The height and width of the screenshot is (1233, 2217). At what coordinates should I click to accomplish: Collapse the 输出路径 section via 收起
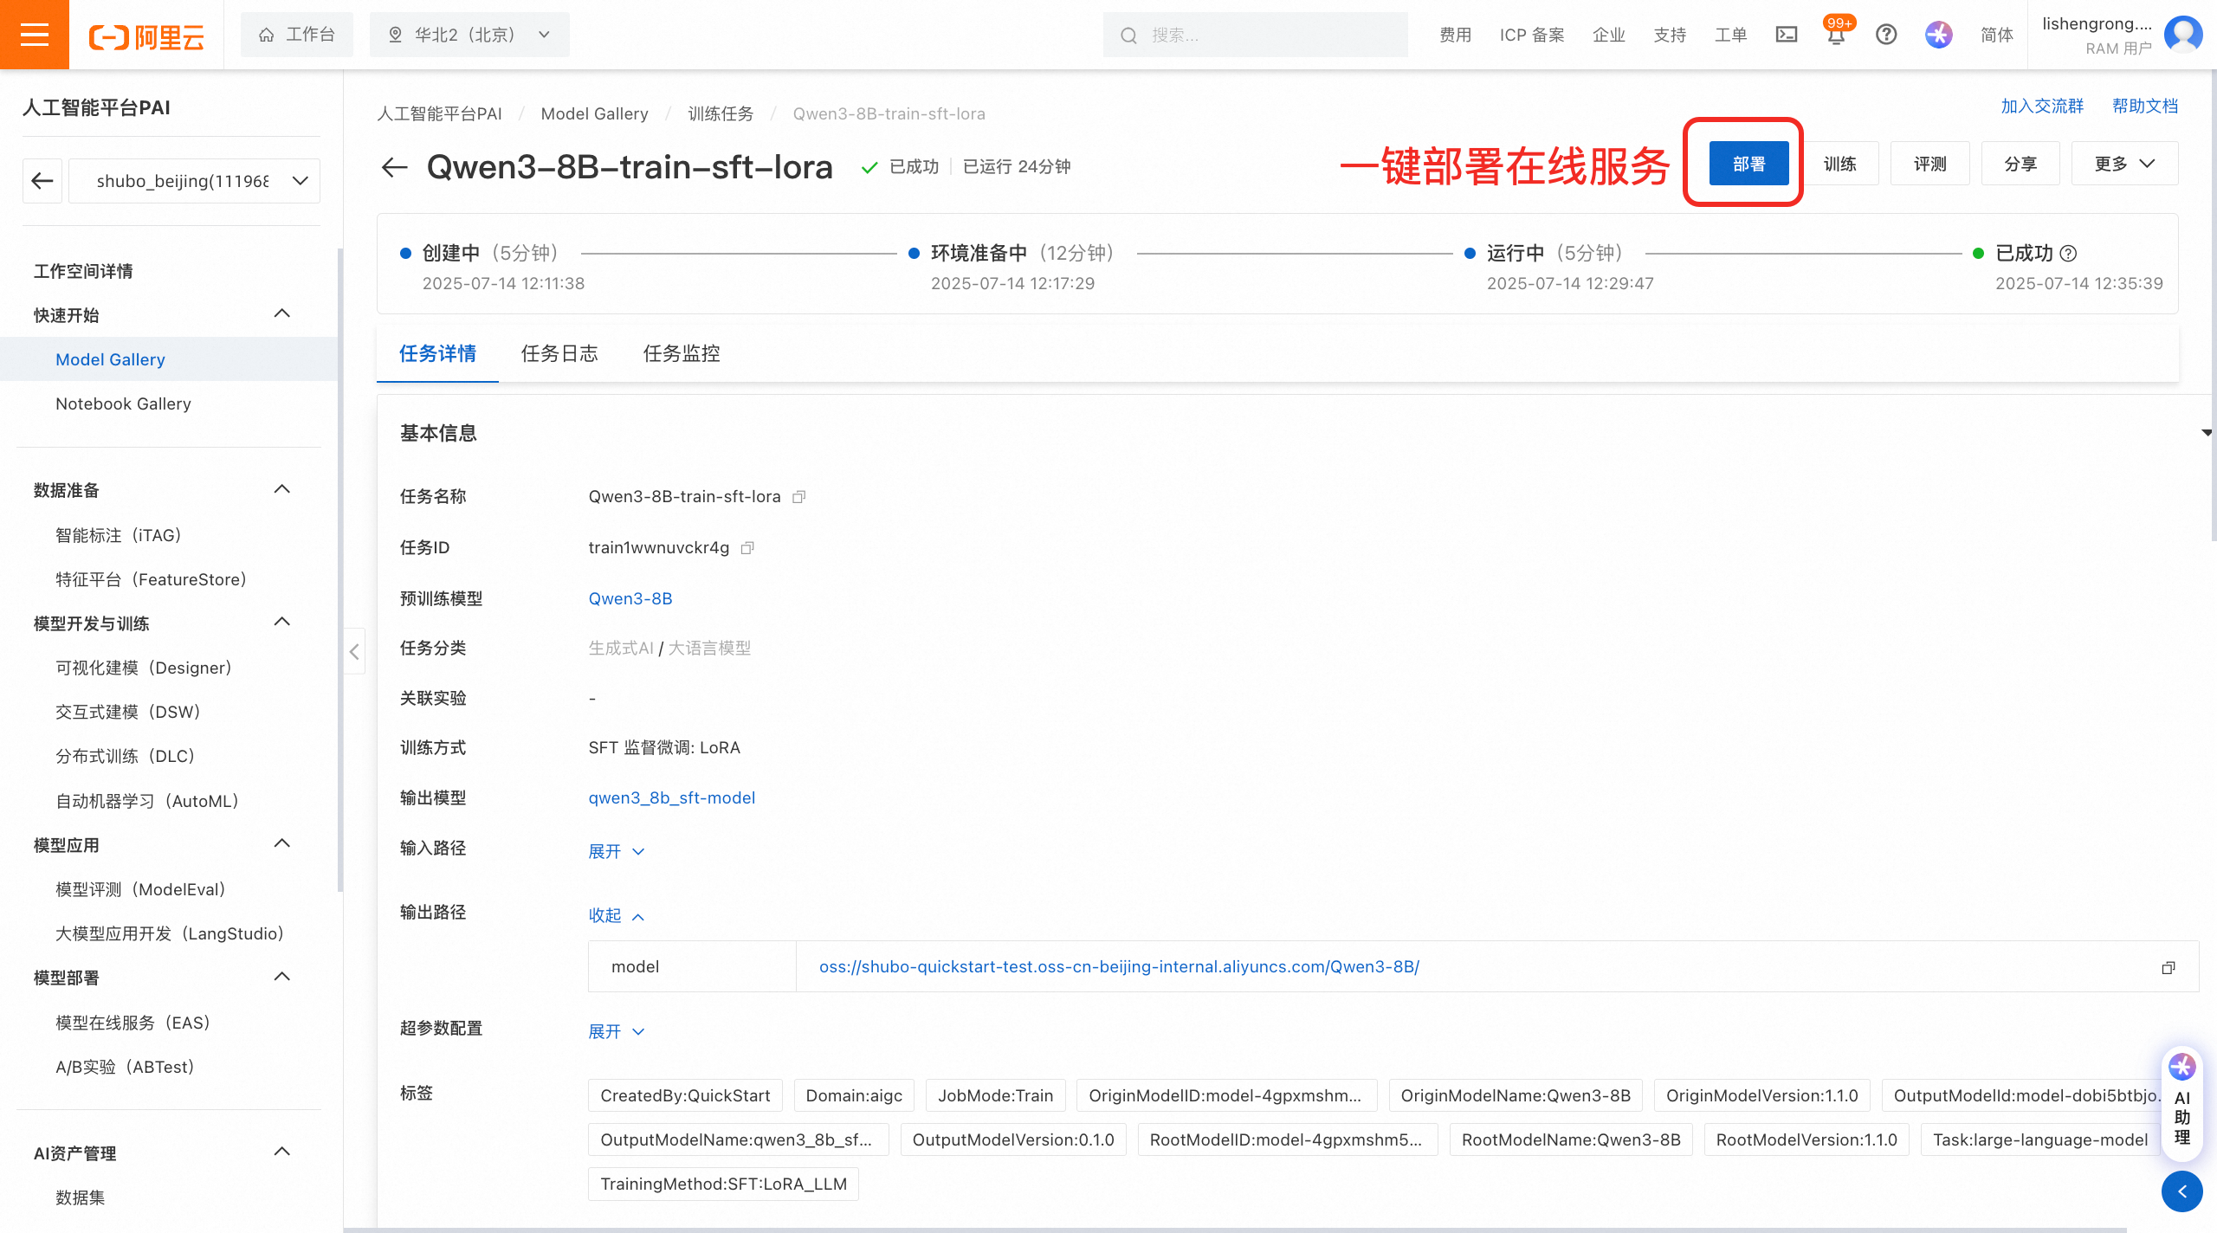pos(616,916)
